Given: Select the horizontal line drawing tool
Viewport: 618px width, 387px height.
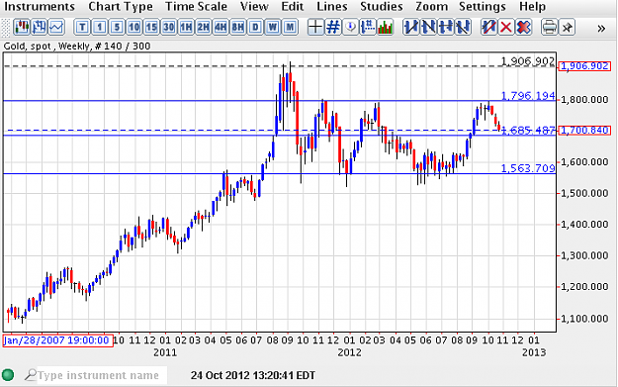Looking at the screenshot, I should coord(446,28).
